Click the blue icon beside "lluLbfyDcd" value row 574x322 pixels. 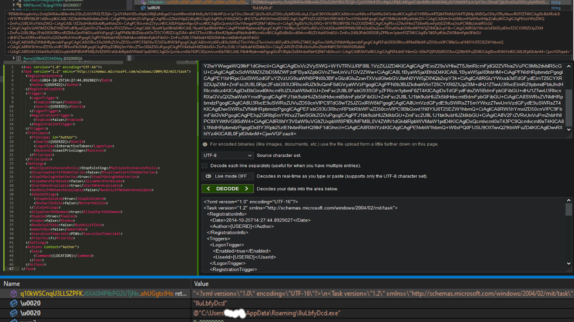click(14, 304)
